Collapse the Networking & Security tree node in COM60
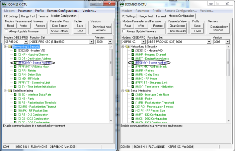This screenshot has width=235, height=151. 123,46
